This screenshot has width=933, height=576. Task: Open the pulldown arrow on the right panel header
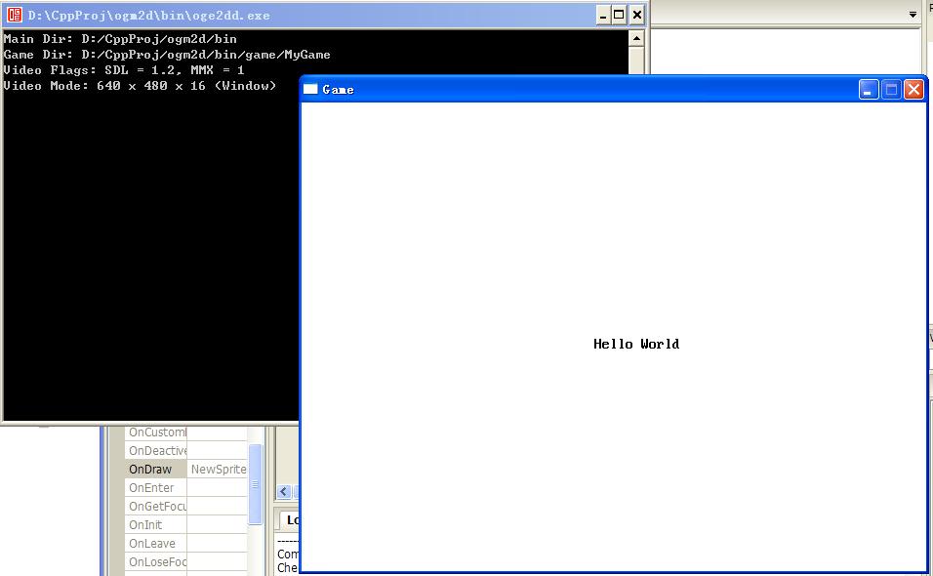[912, 14]
